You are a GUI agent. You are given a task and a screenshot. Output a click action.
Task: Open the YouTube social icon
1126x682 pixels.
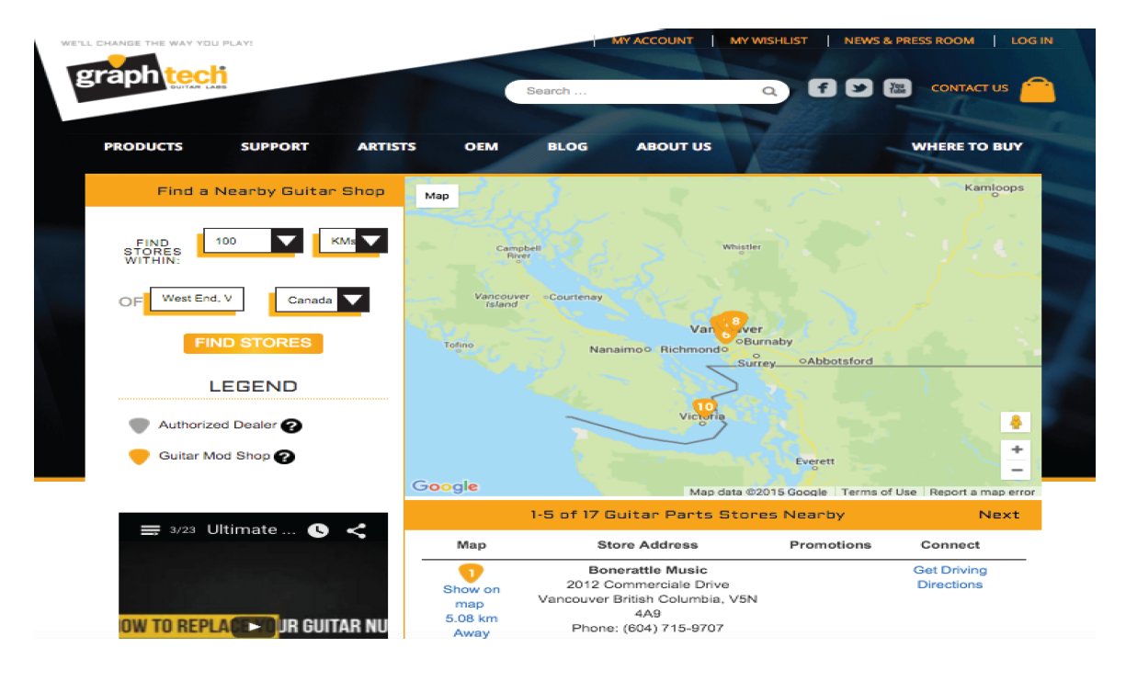(897, 88)
